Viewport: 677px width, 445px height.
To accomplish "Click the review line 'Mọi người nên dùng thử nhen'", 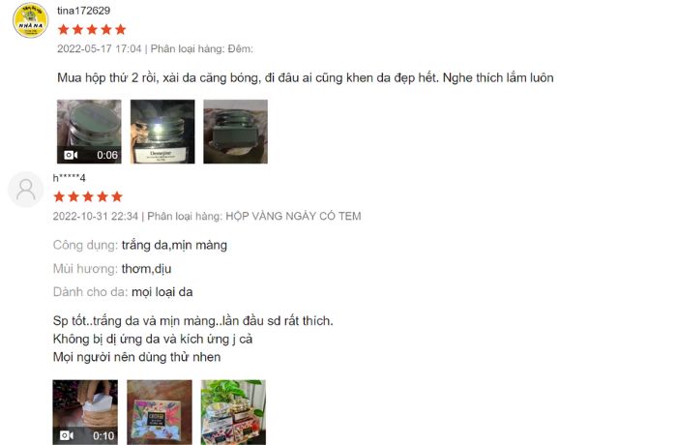I will [137, 357].
